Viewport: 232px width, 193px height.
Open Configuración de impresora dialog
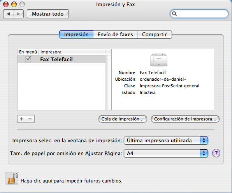tap(185, 119)
